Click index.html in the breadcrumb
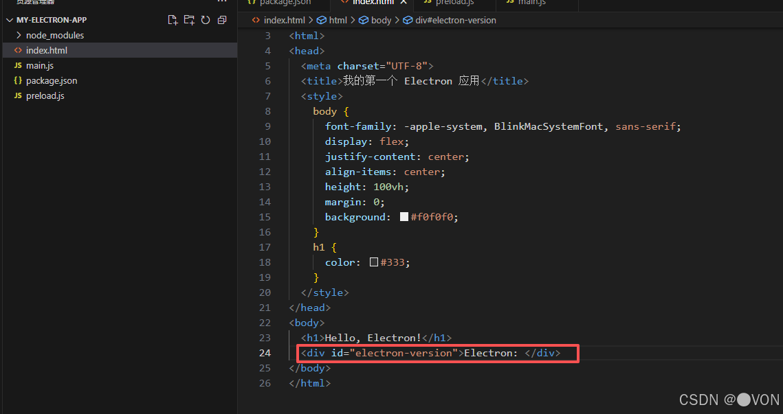 [x=284, y=21]
